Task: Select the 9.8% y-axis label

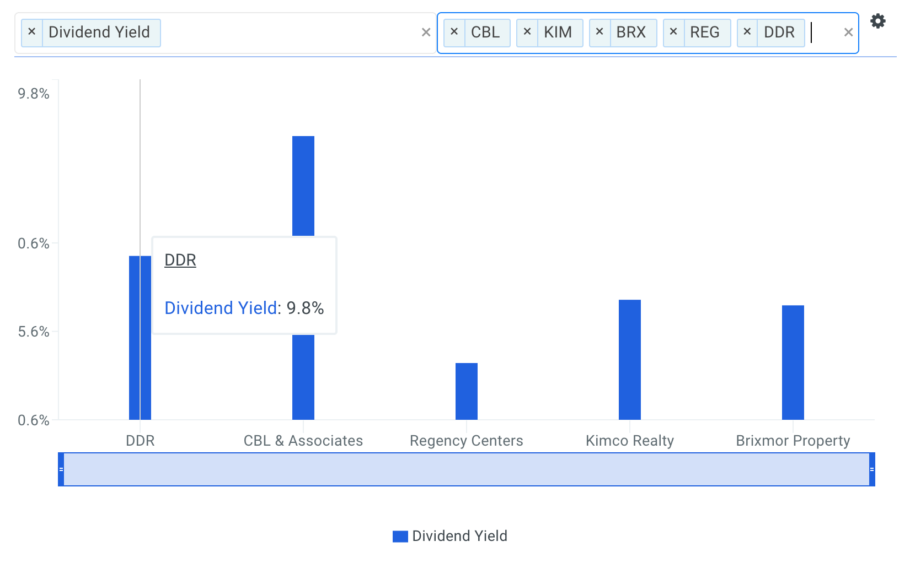Action: pos(34,94)
